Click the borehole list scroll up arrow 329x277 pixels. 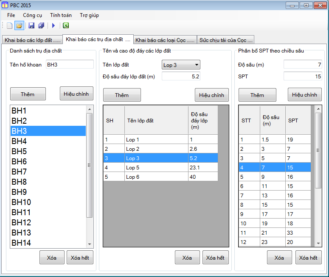click(x=90, y=109)
